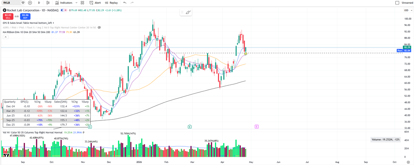Expand the indicators favorites chevron
The height and width of the screenshot is (165, 414).
click(x=76, y=2)
